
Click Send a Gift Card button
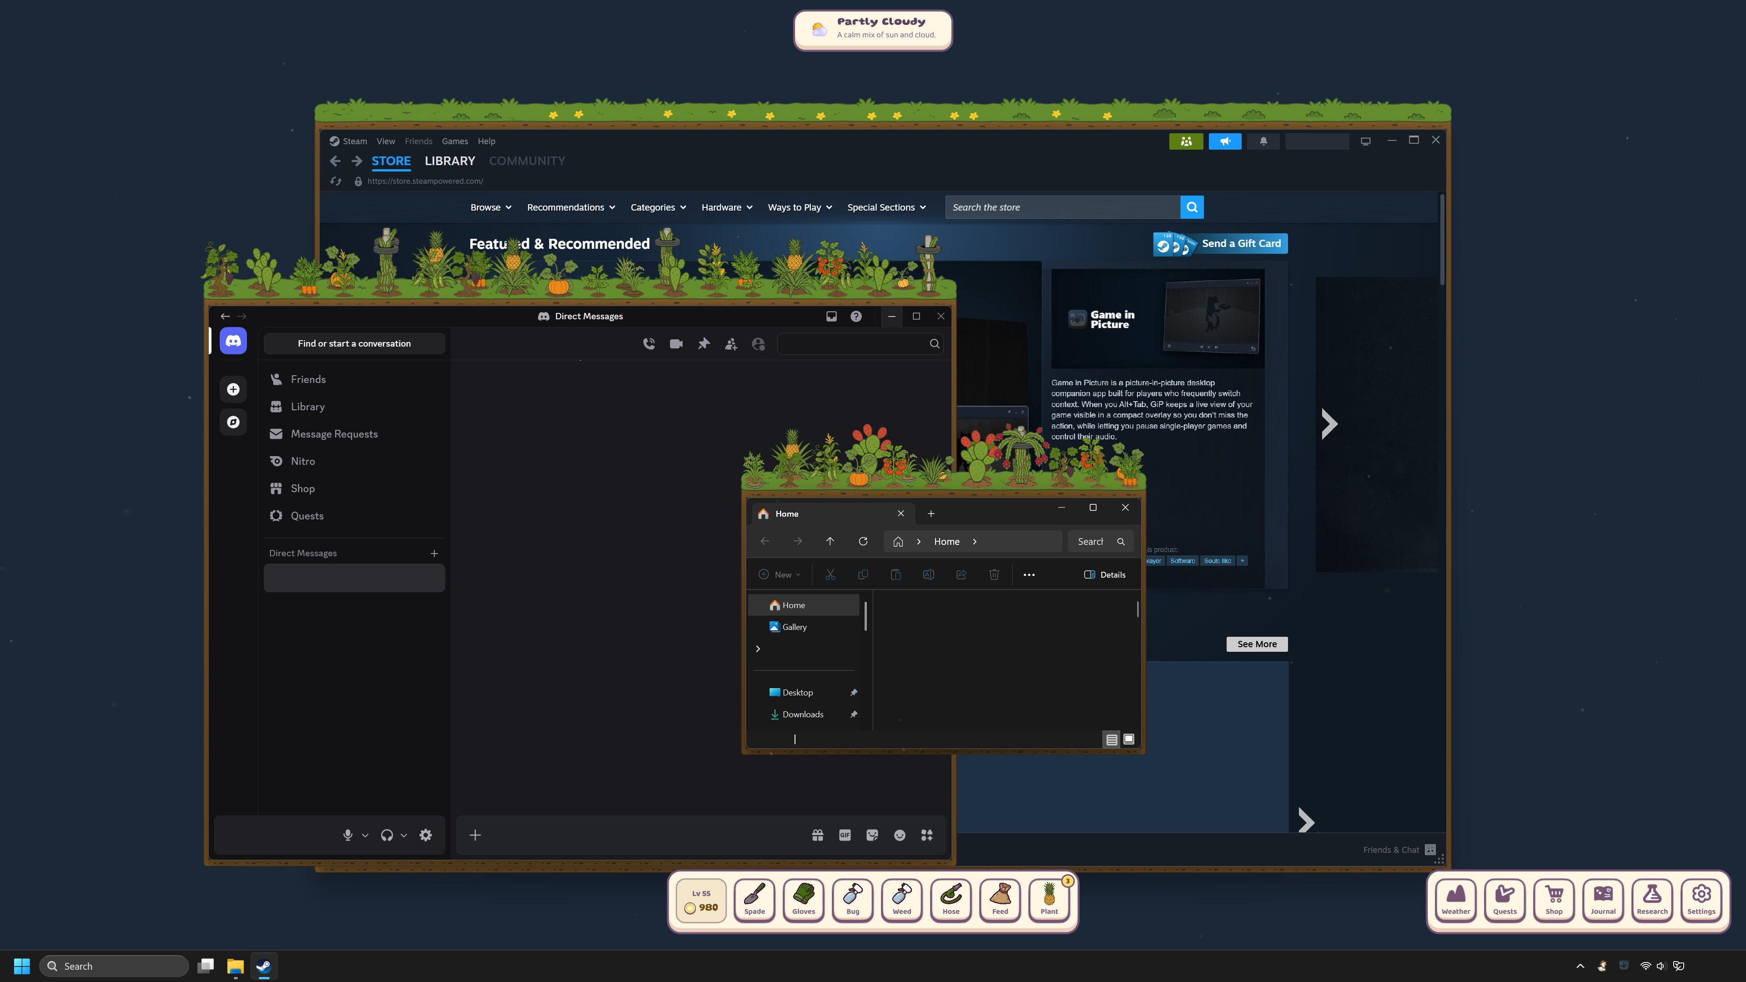point(1220,243)
